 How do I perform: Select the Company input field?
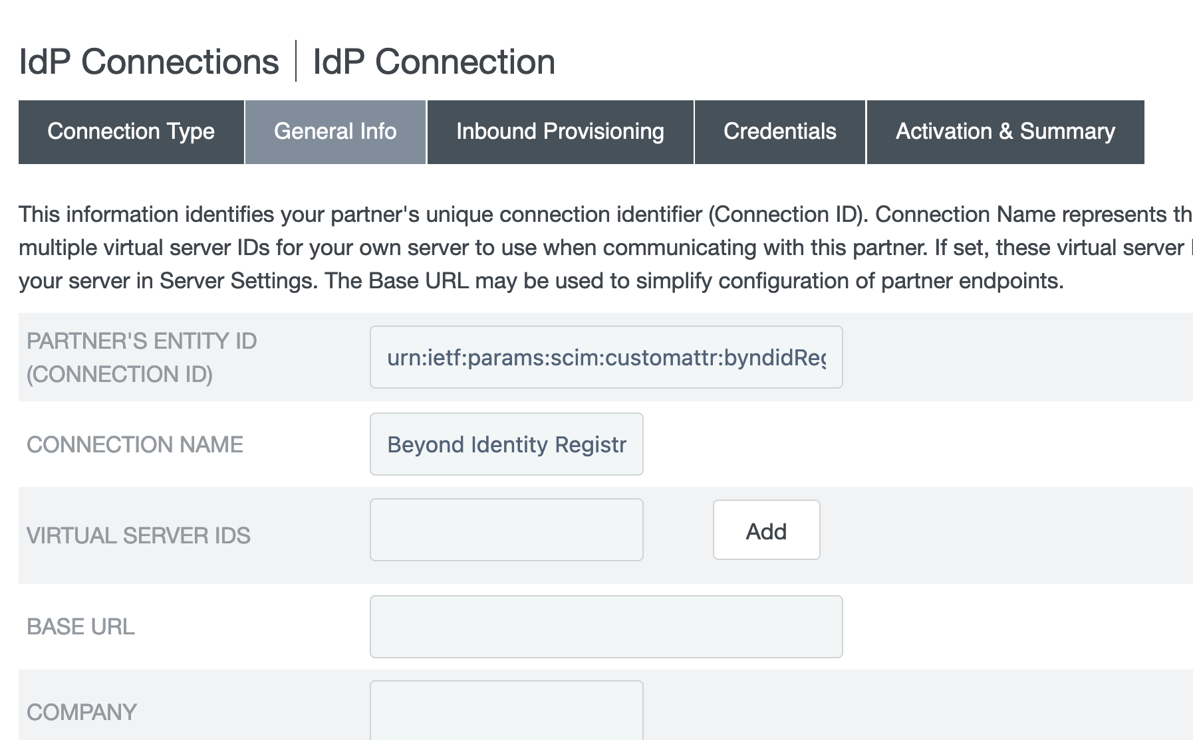[x=506, y=711]
